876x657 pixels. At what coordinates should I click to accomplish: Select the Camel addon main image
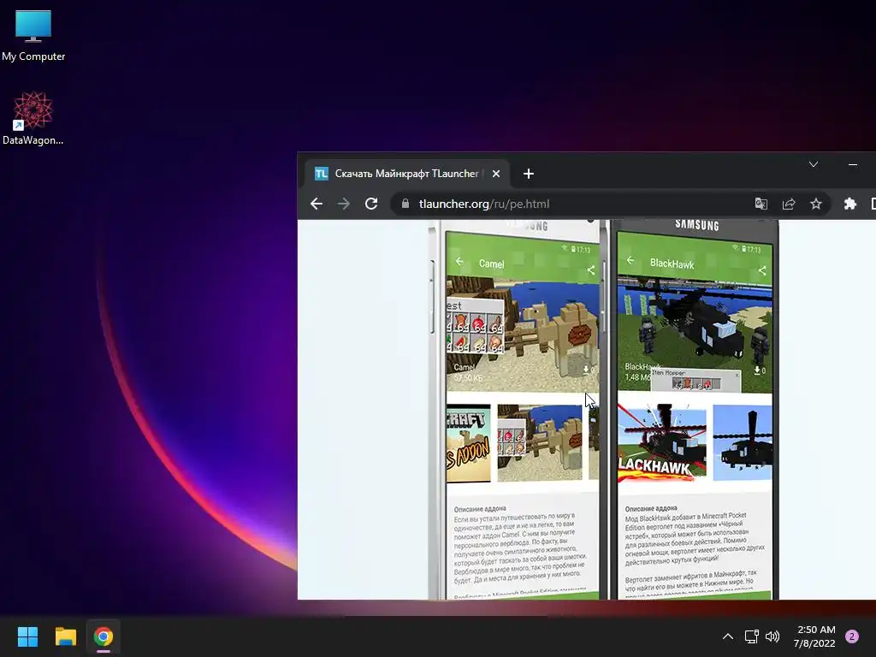click(x=523, y=334)
